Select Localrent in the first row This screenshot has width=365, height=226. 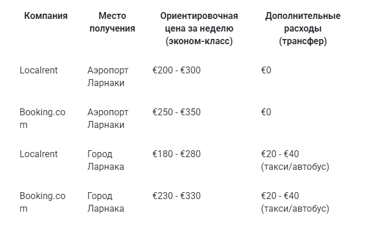[39, 71]
